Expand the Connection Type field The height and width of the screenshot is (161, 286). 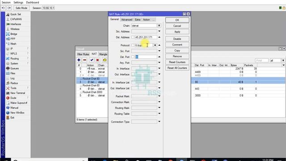coord(159,122)
